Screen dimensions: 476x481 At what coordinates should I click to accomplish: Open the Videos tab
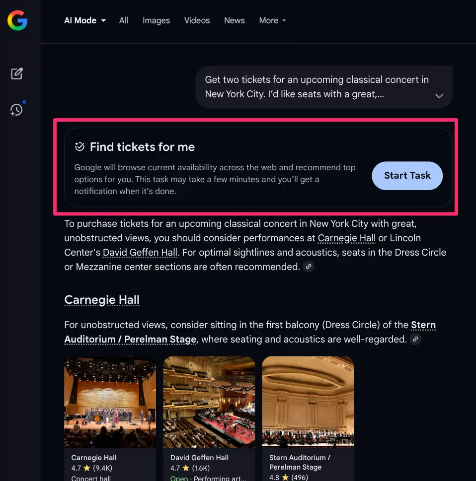(197, 20)
